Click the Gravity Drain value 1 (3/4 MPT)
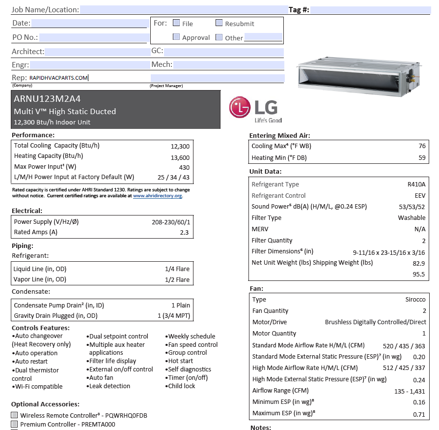439x430 pixels. coord(173,316)
